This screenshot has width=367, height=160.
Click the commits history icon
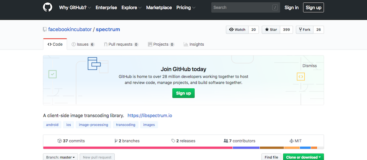click(59, 141)
